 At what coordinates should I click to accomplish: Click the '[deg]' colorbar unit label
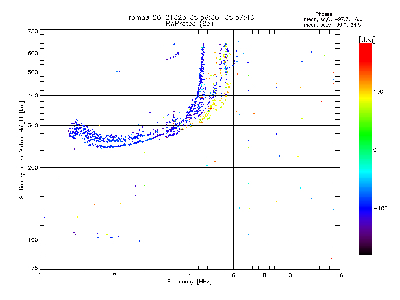pos(367,40)
